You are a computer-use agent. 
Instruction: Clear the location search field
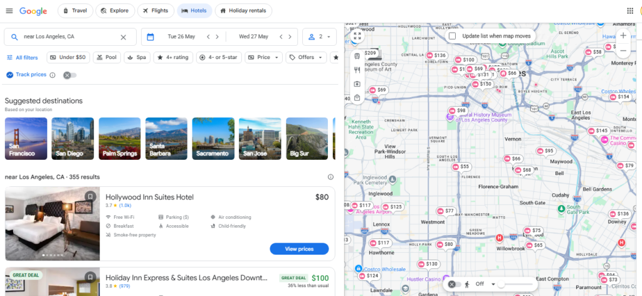pos(124,37)
